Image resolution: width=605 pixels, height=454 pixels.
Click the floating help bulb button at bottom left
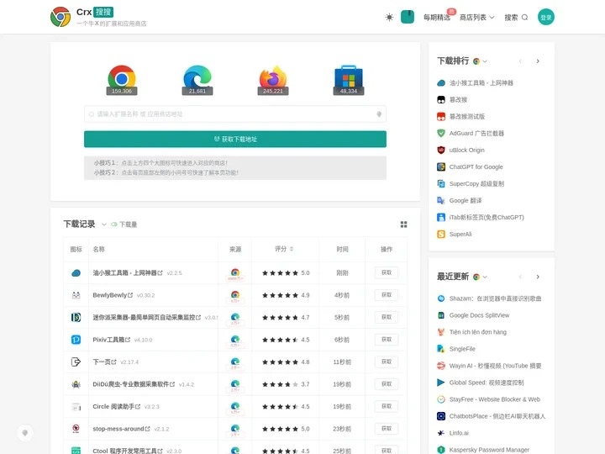25,433
